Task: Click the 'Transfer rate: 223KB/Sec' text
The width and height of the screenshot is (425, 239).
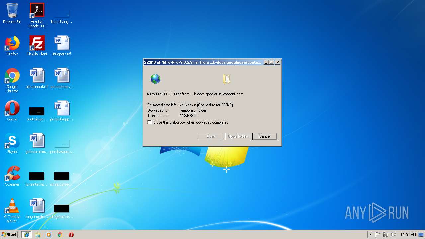Action: coord(172,116)
